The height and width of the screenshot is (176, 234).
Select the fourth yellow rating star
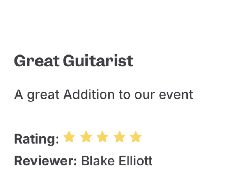click(x=119, y=137)
